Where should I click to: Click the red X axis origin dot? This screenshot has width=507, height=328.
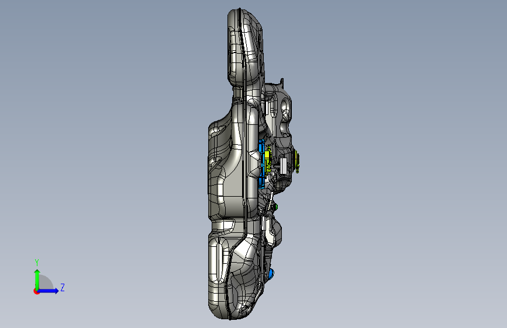click(36, 291)
